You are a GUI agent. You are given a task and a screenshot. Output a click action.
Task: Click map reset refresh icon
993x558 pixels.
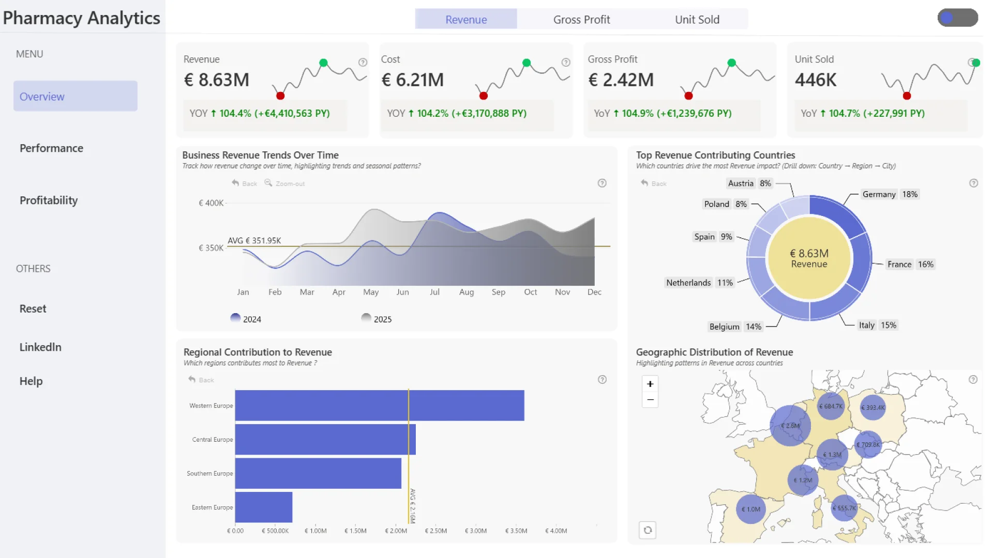[x=648, y=530]
